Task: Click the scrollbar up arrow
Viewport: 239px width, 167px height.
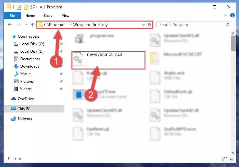Action: click(233, 33)
